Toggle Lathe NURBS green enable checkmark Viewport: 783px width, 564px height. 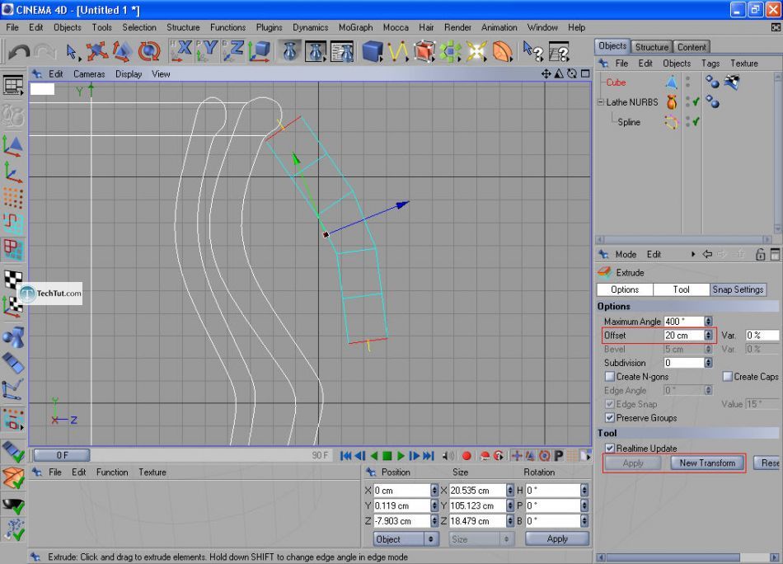click(x=696, y=102)
